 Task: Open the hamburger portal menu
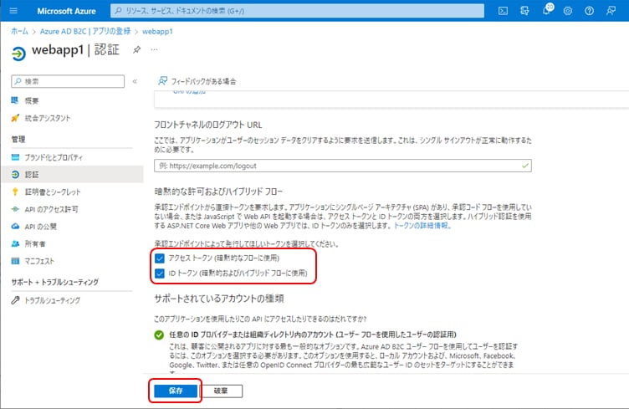click(13, 11)
